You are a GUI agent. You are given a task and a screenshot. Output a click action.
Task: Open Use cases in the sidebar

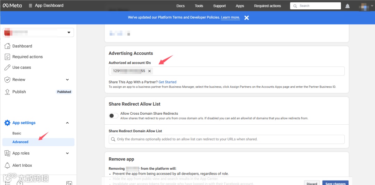[22, 68]
